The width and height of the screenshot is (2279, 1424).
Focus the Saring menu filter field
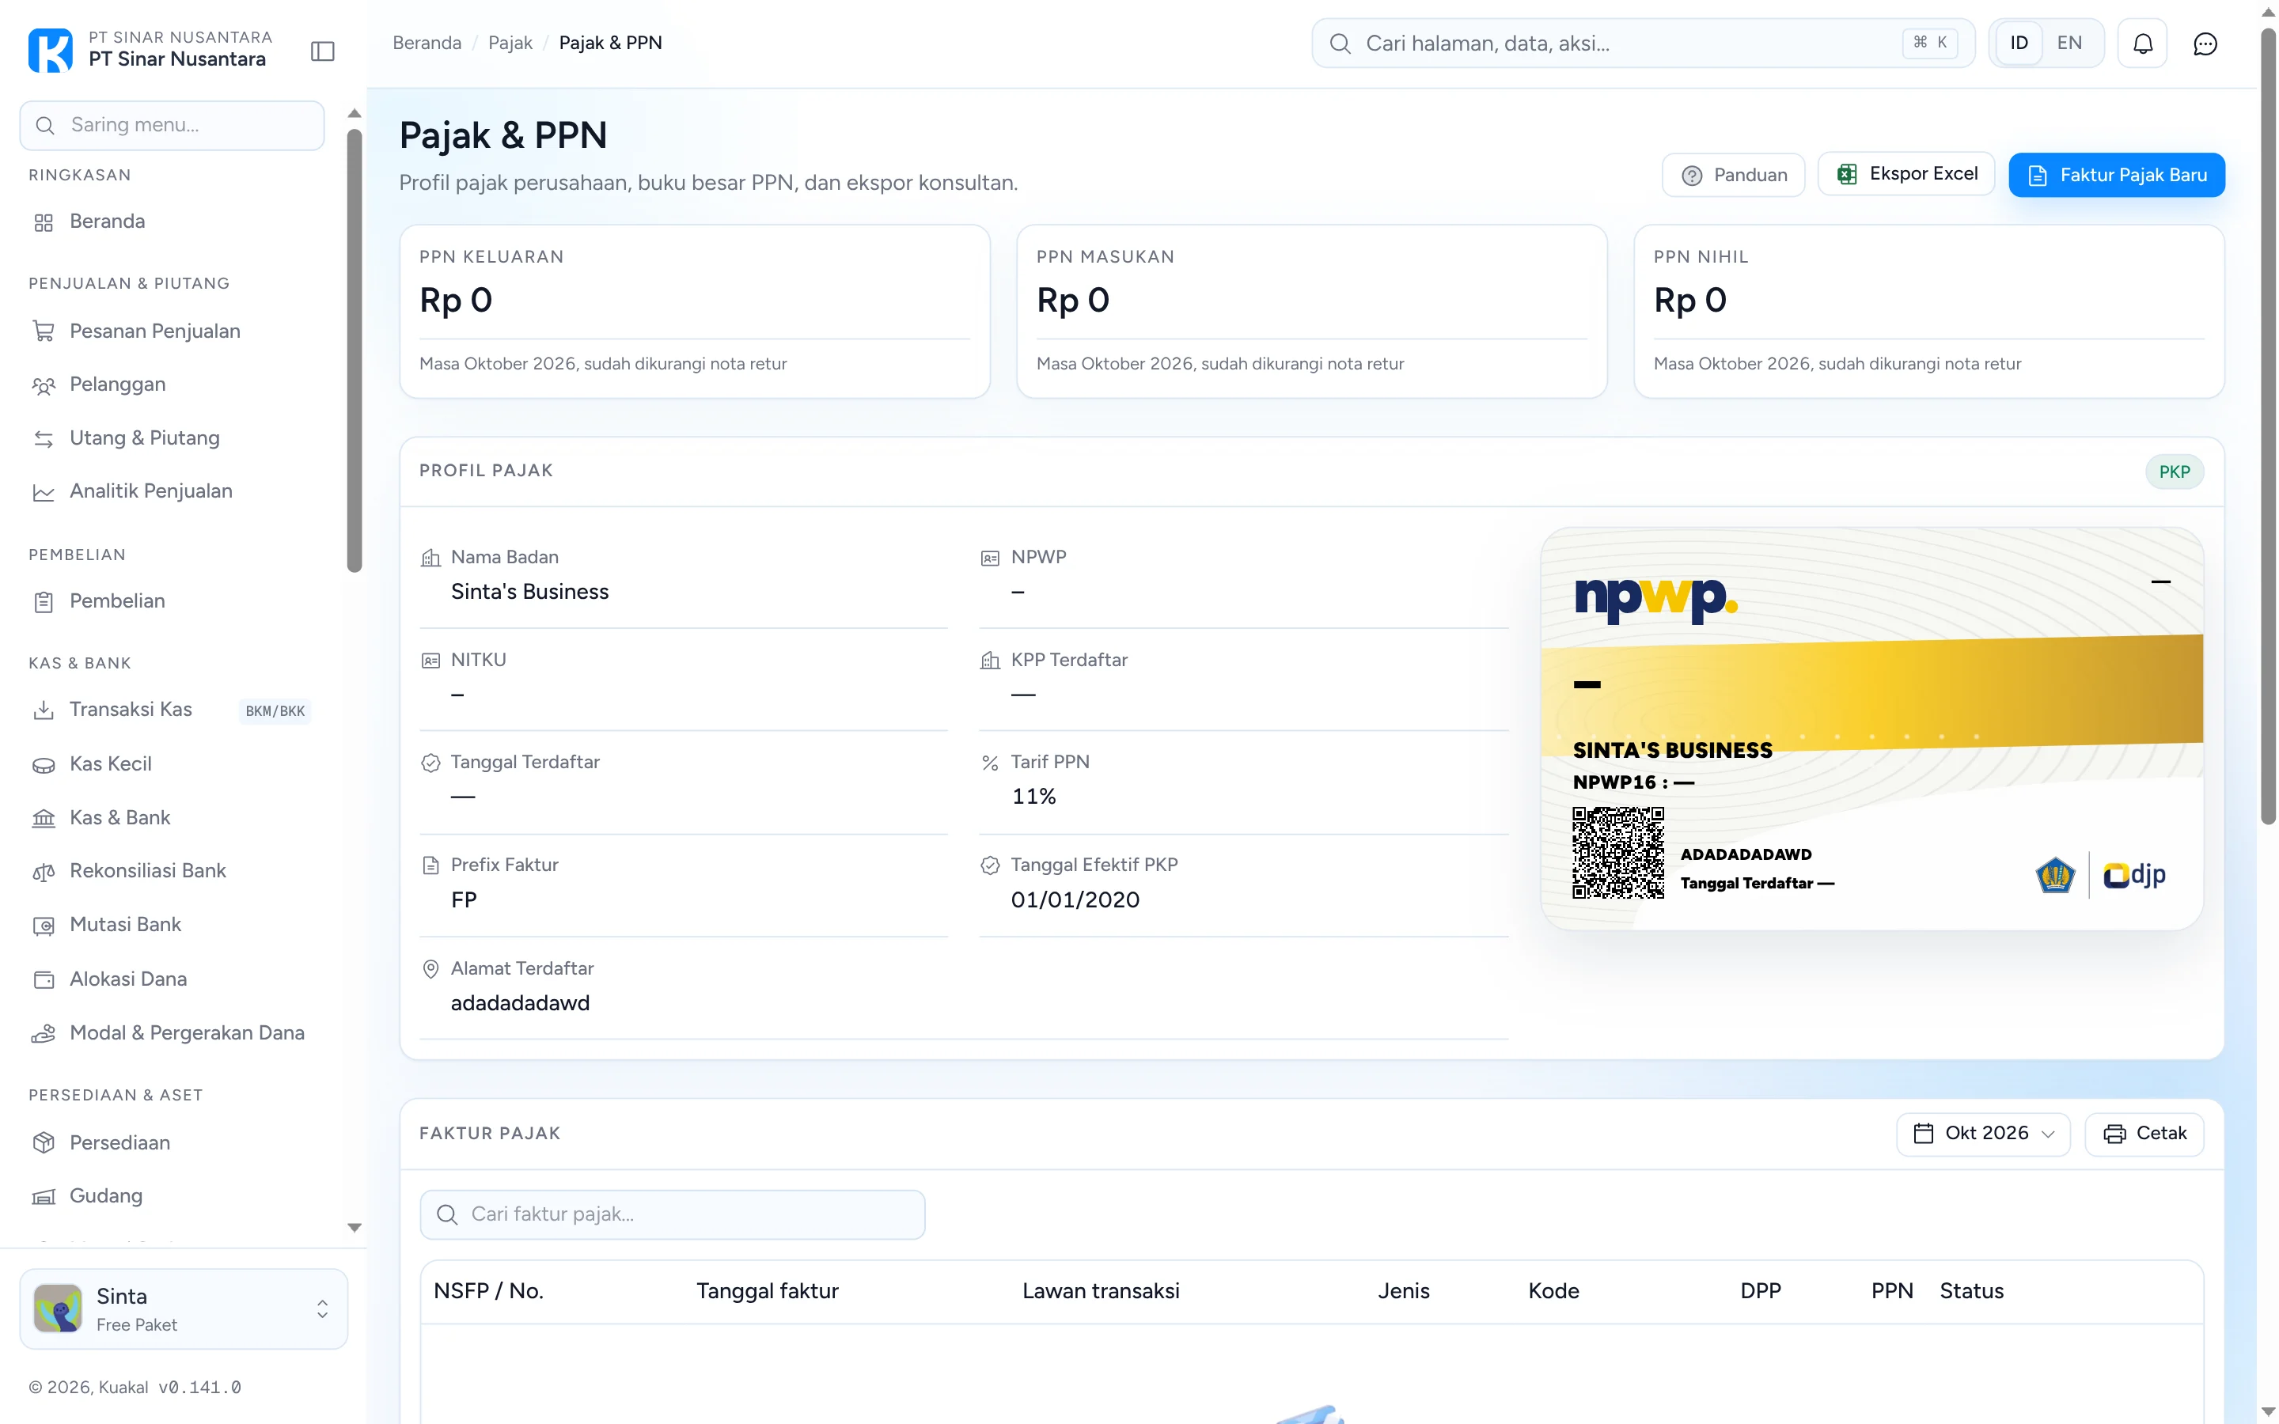173,125
